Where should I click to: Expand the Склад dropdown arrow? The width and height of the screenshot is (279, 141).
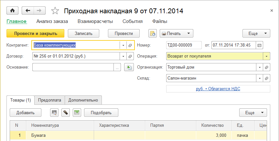pos(260,78)
